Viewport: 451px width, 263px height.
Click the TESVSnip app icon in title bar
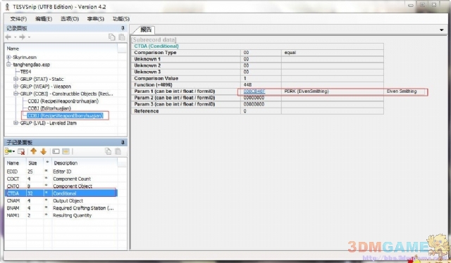pos(7,6)
